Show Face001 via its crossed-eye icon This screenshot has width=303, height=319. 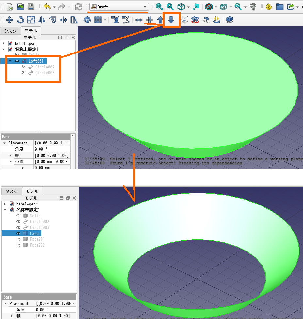18,239
